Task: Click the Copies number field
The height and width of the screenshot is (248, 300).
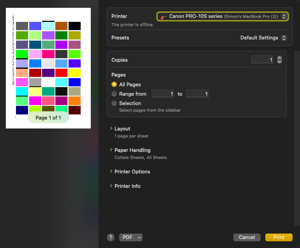Action: tap(262, 60)
